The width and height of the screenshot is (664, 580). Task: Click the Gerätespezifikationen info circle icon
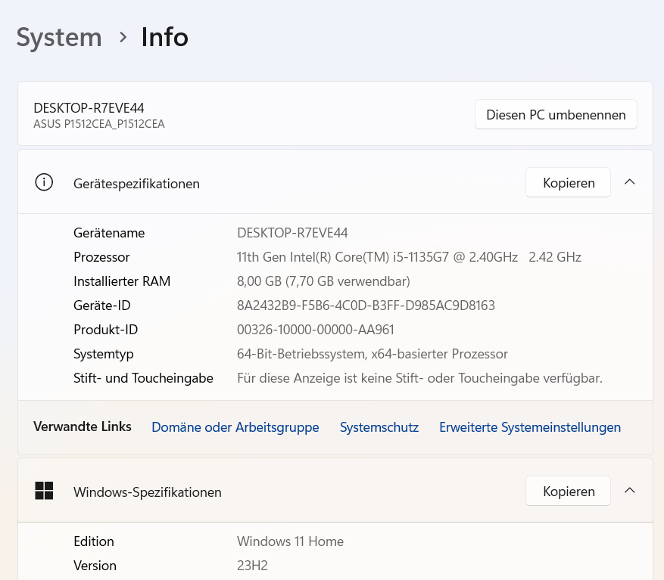(x=44, y=182)
